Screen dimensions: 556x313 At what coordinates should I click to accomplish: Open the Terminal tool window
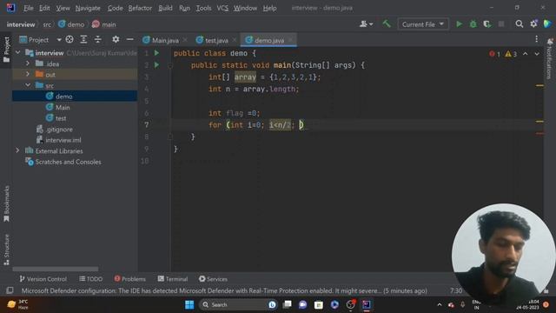pyautogui.click(x=173, y=279)
